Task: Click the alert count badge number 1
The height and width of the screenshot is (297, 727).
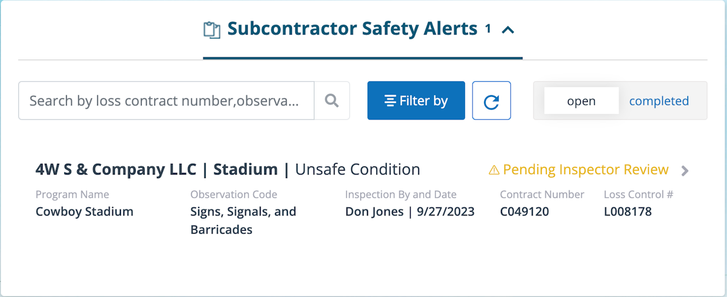Action: click(488, 28)
